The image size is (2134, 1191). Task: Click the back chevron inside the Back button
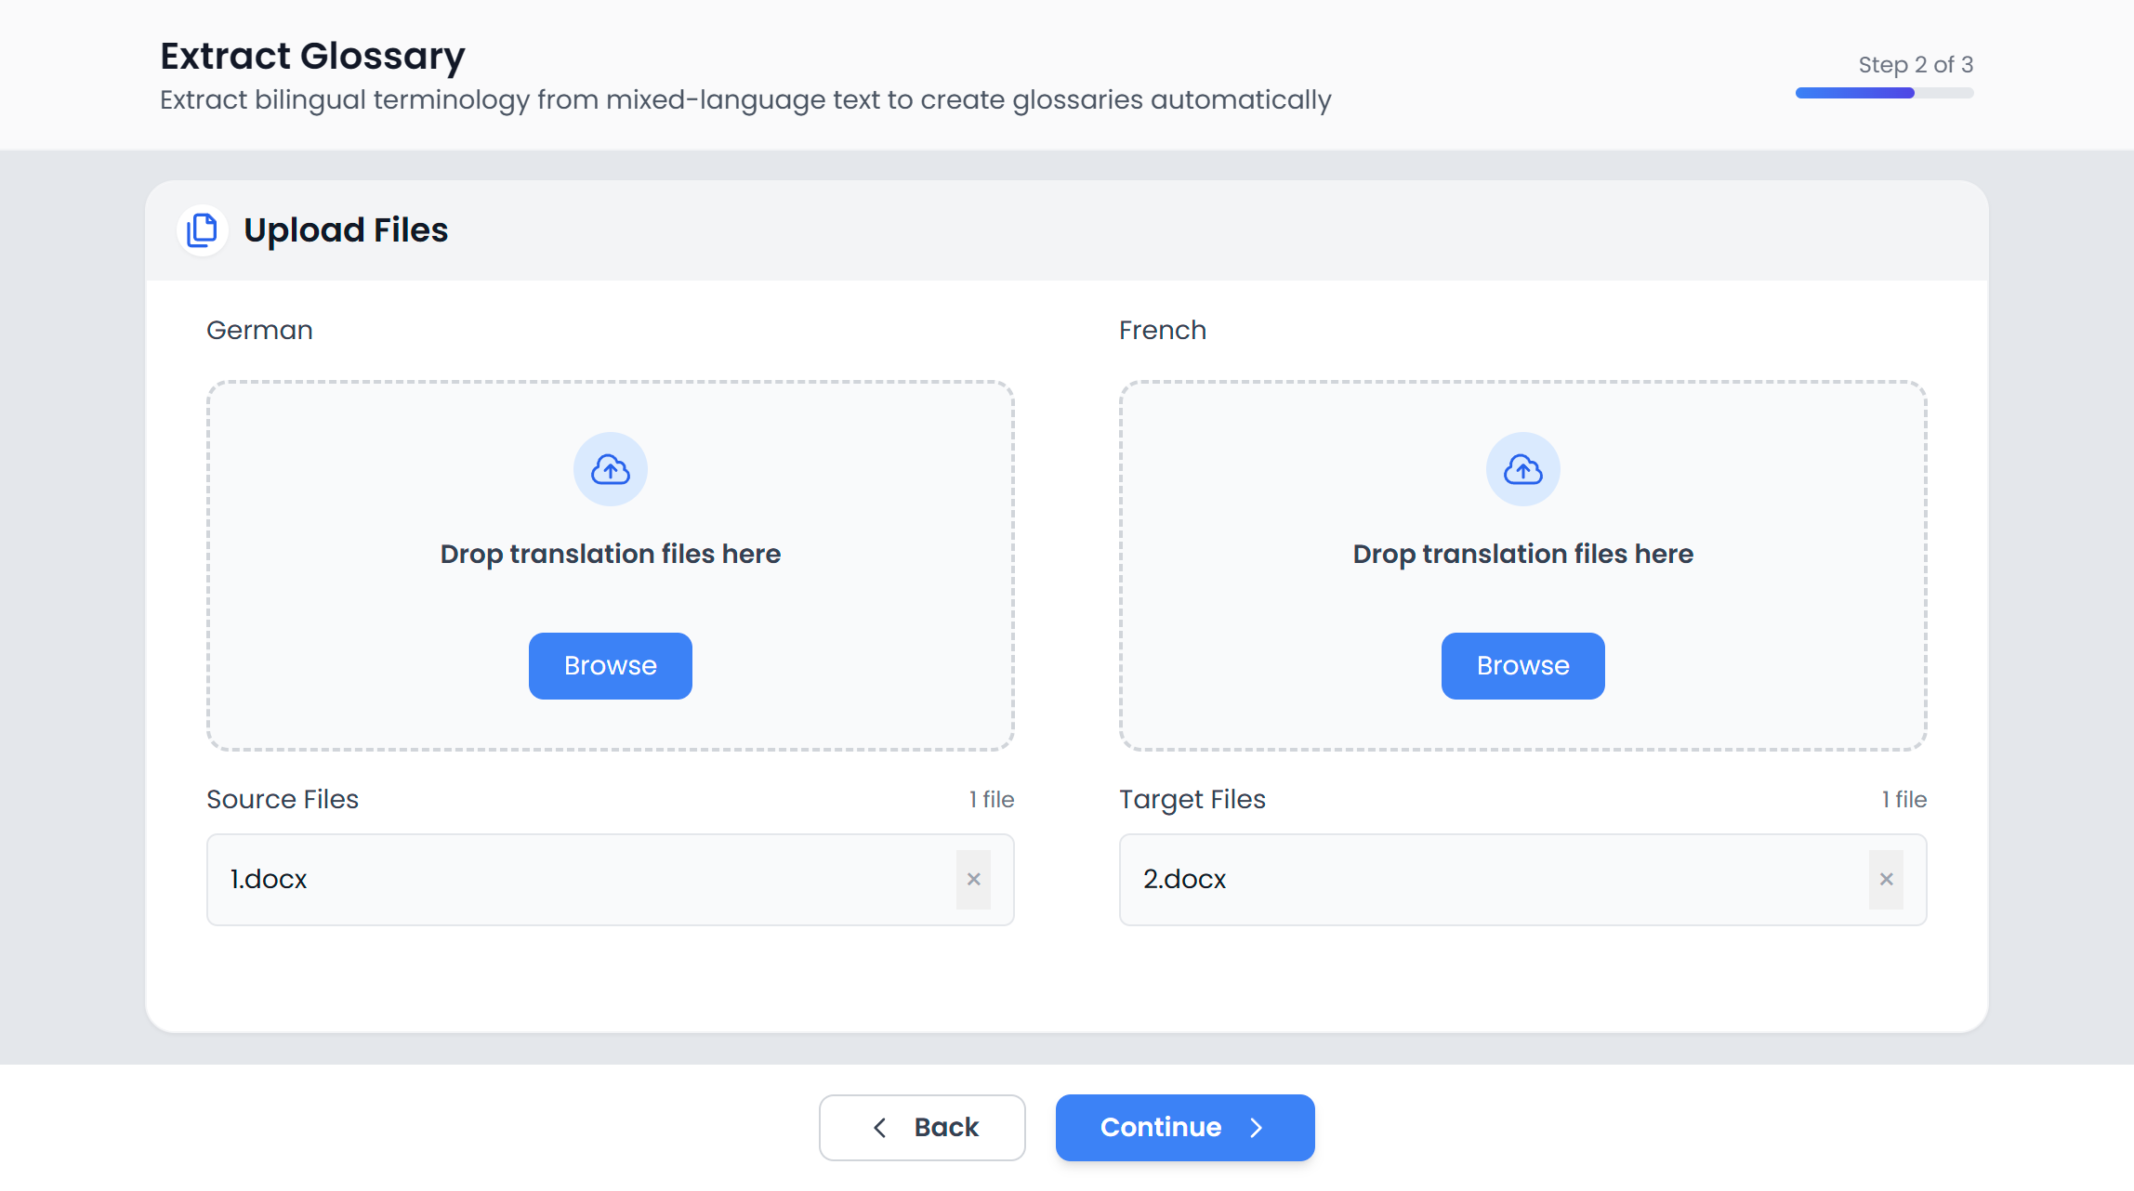point(879,1127)
